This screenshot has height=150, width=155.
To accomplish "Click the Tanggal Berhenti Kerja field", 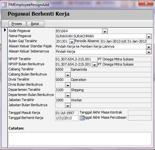I will (67, 118).
